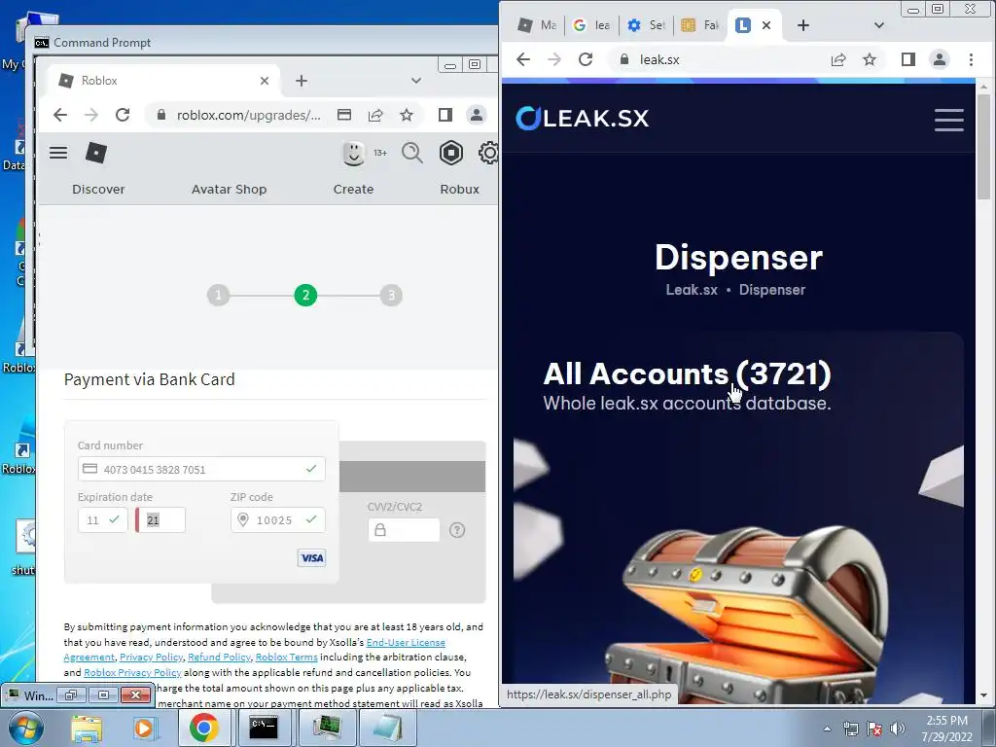
Task: Click the roblox.com/upgrades address bar
Action: pyautogui.click(x=249, y=115)
